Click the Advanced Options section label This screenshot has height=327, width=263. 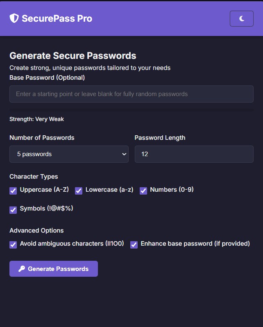37,230
